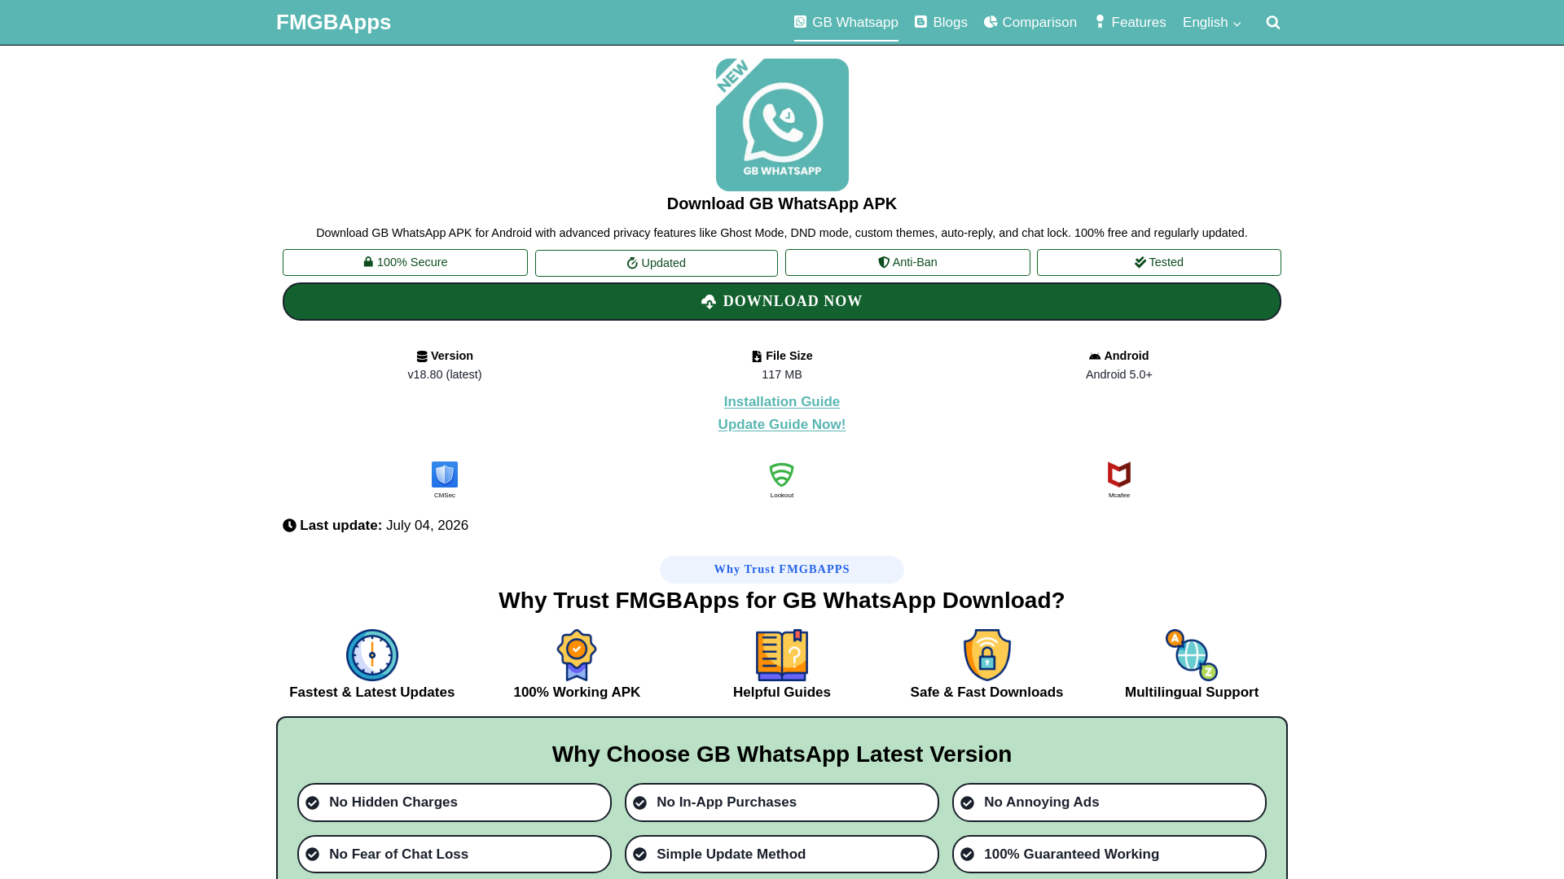Click the Why Choose GB WhatsApp Latest Version heading
Viewport: 1564px width, 879px height.
(782, 754)
